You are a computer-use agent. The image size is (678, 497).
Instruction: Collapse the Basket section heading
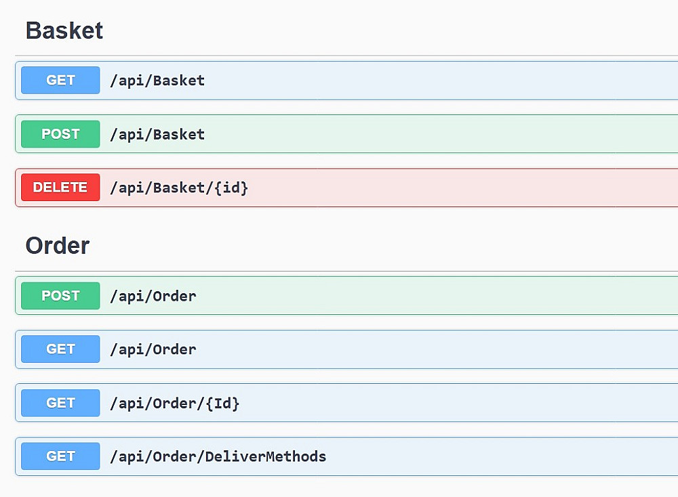click(x=64, y=30)
